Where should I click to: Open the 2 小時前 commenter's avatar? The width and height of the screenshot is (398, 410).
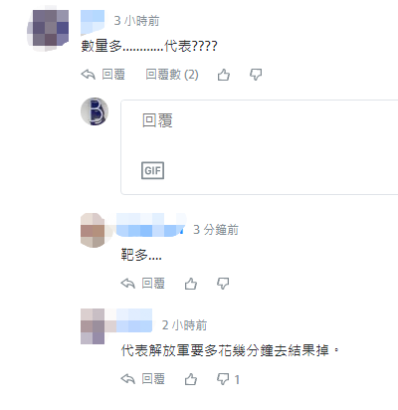[x=93, y=326]
